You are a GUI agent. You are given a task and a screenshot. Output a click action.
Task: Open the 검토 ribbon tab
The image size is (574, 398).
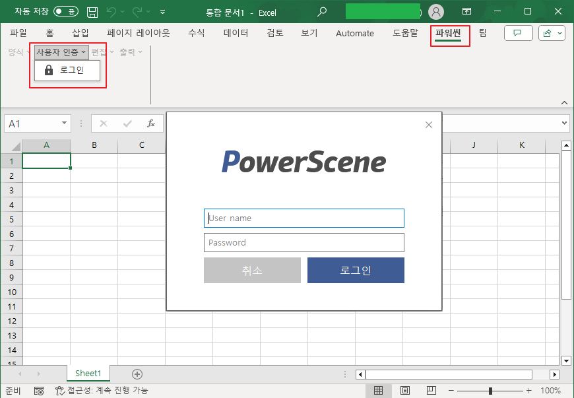(x=275, y=33)
